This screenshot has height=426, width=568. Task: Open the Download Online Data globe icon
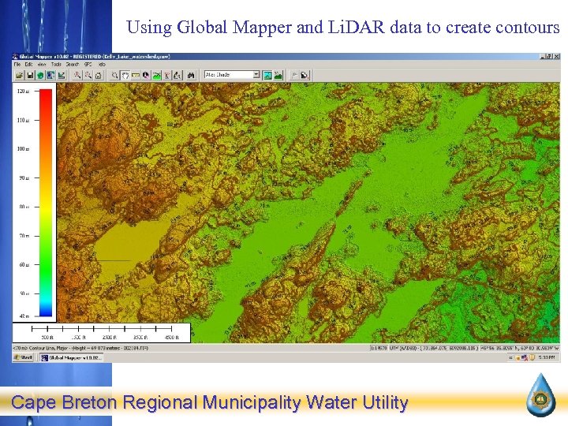tap(40, 76)
